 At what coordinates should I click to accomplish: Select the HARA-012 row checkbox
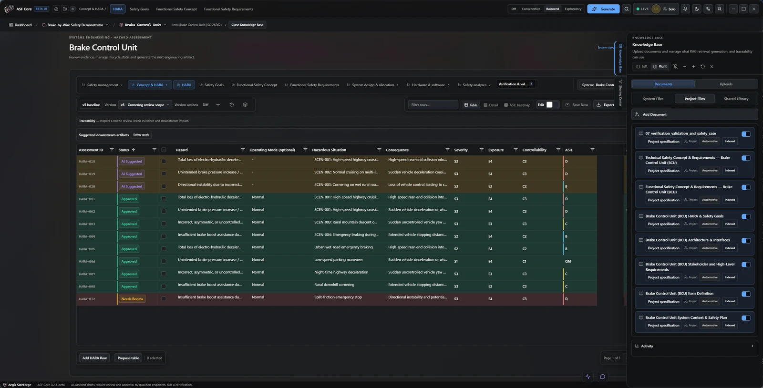pos(164,299)
